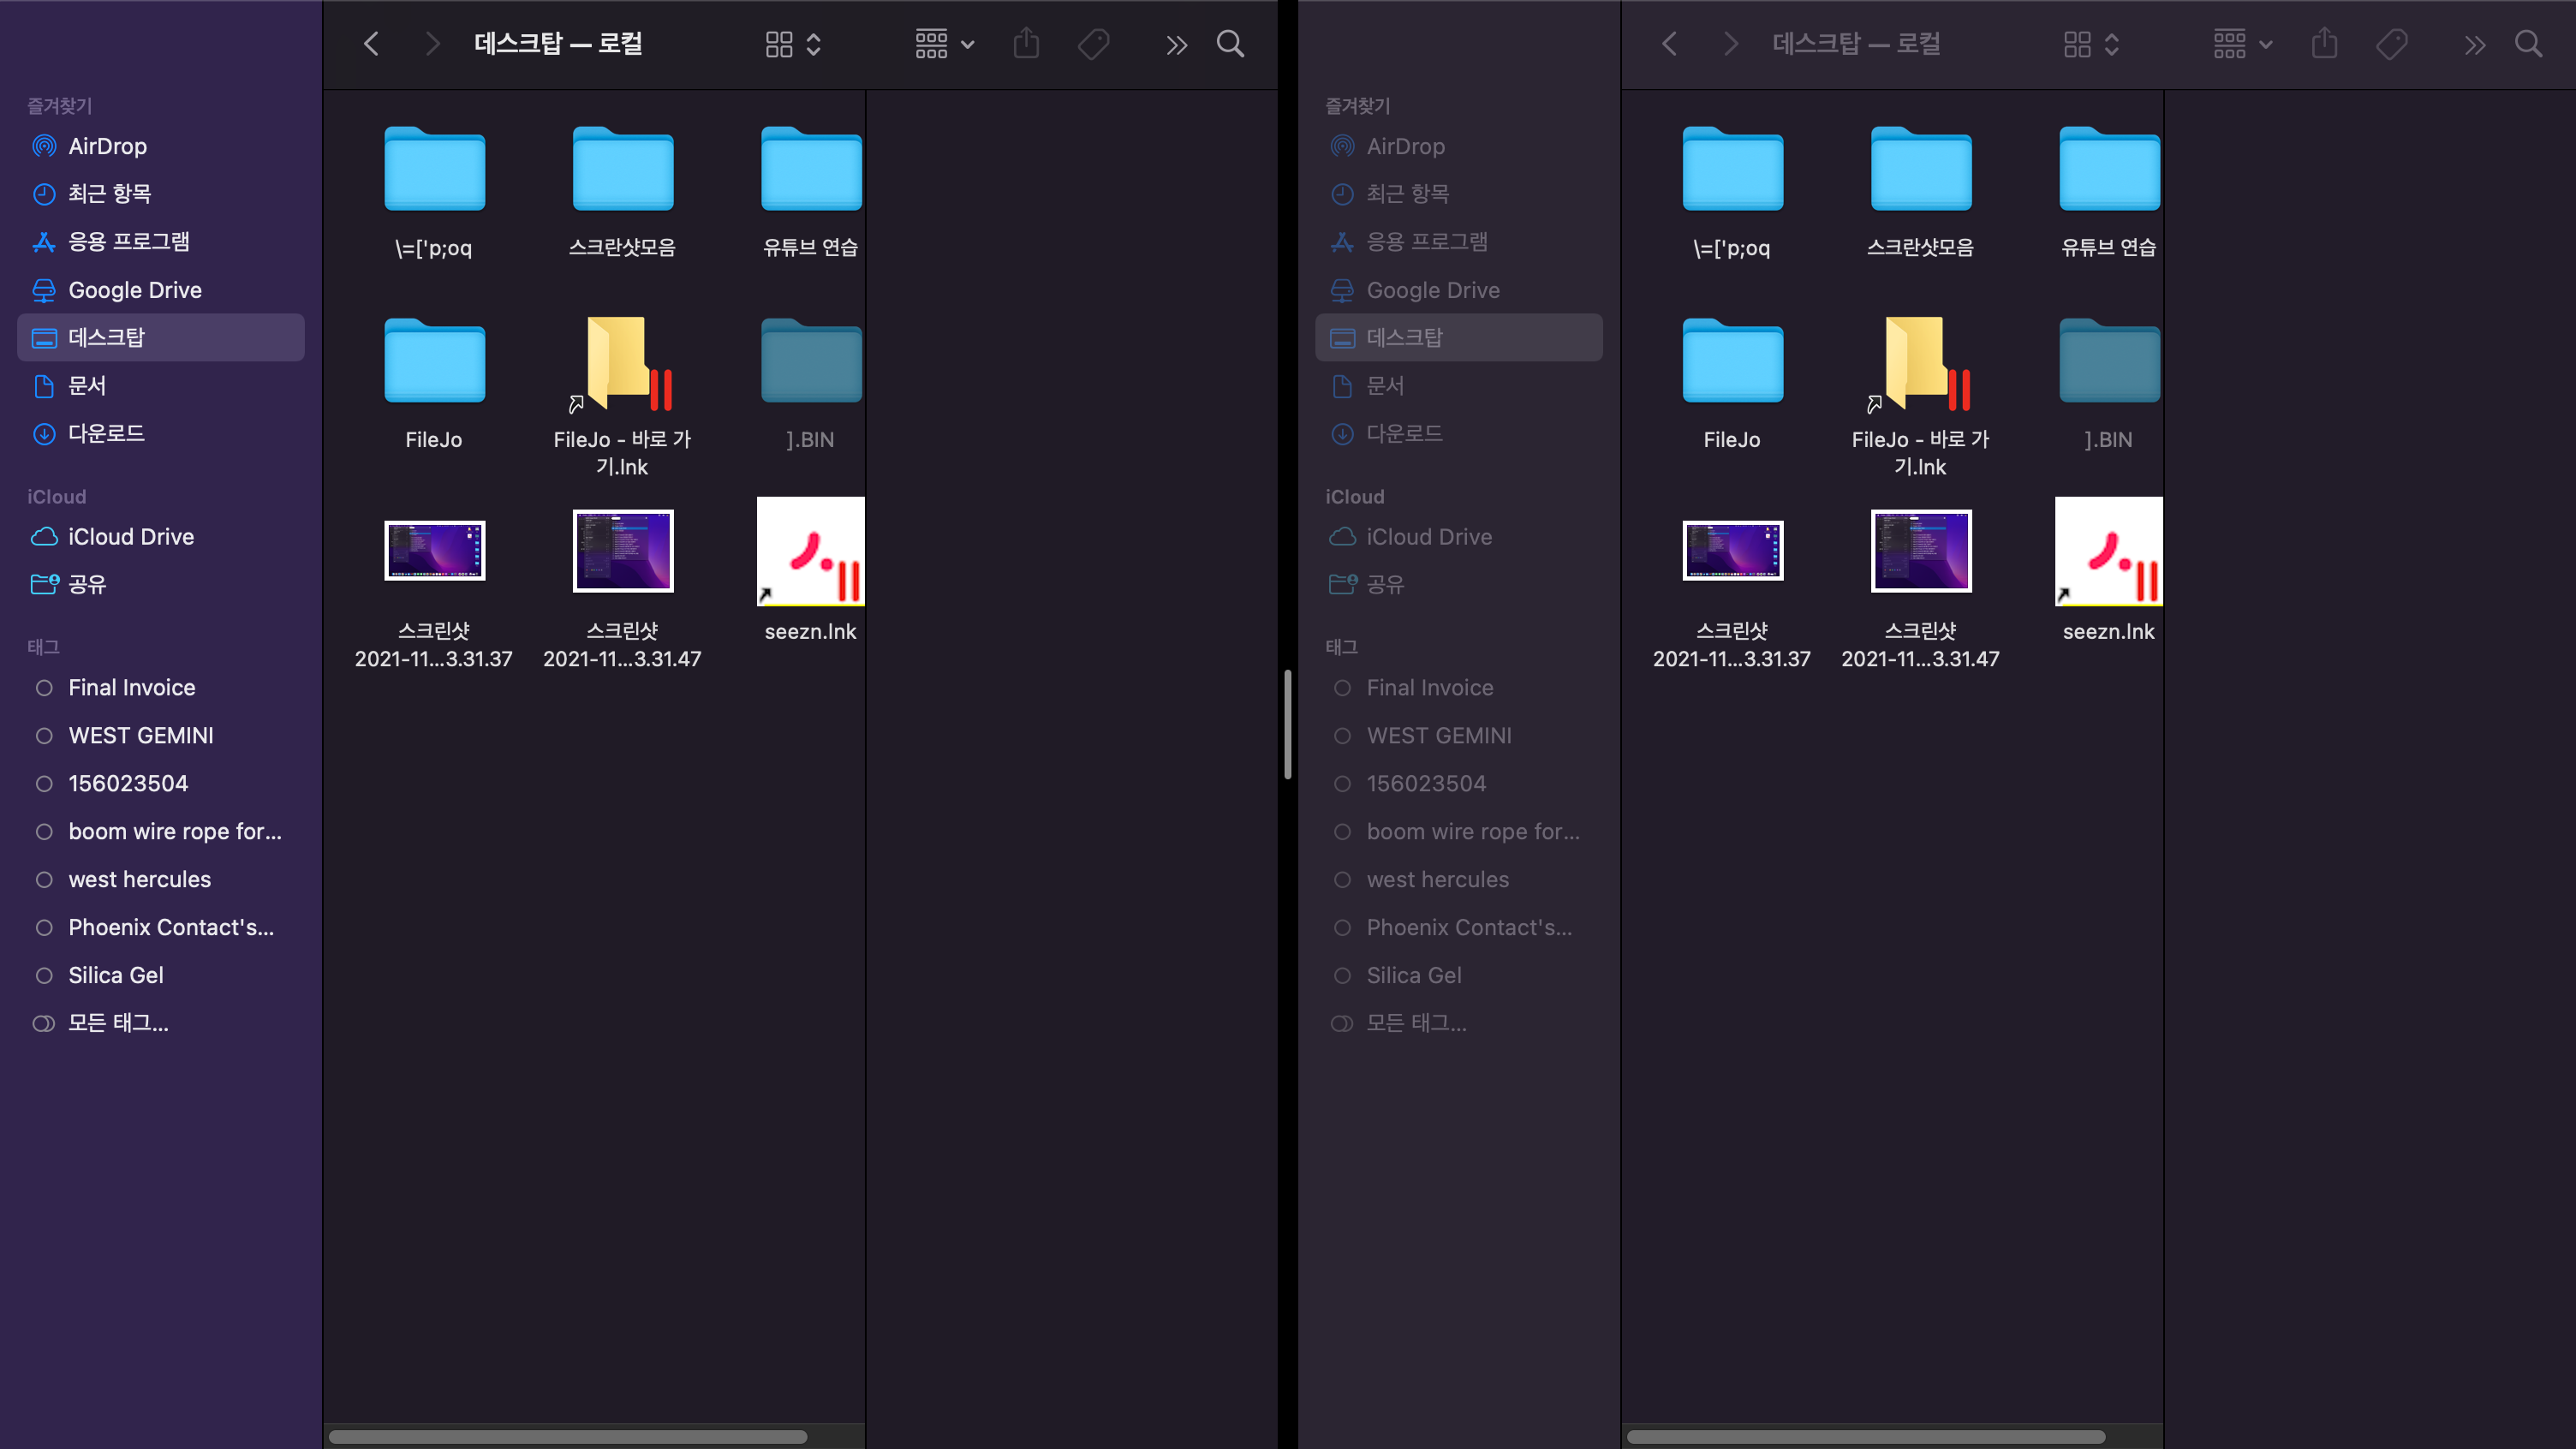This screenshot has width=2576, height=1449.
Task: Click the 모든 태그... item in the left sidebar
Action: click(118, 1023)
